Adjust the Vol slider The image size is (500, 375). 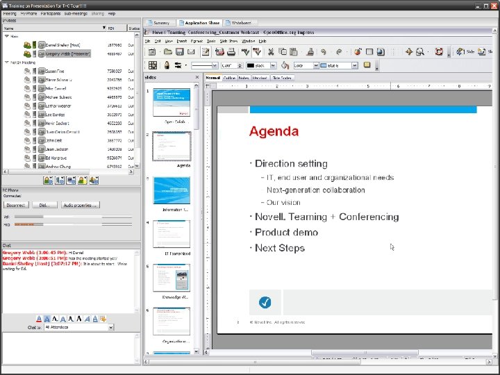73,217
